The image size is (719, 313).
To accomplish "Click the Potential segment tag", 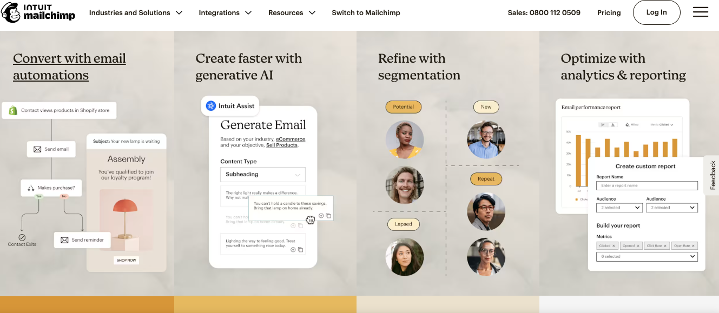I will (404, 106).
